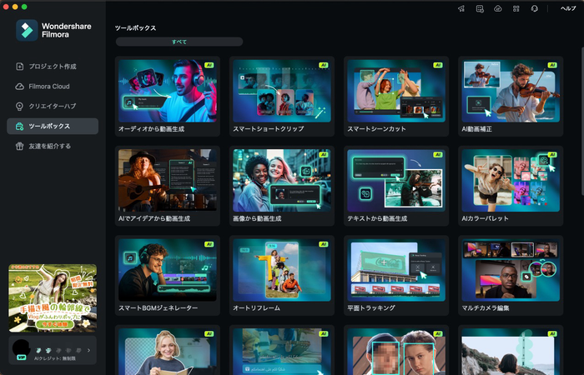Screen dimensions: 584x375
Task: Open the スマートショートクリップ tool thumbnail
Action: pyautogui.click(x=282, y=92)
